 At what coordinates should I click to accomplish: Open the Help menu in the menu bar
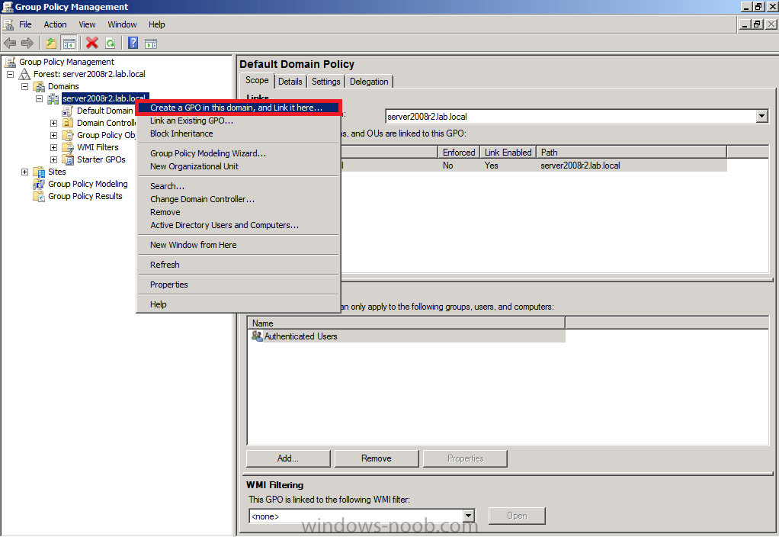[156, 24]
